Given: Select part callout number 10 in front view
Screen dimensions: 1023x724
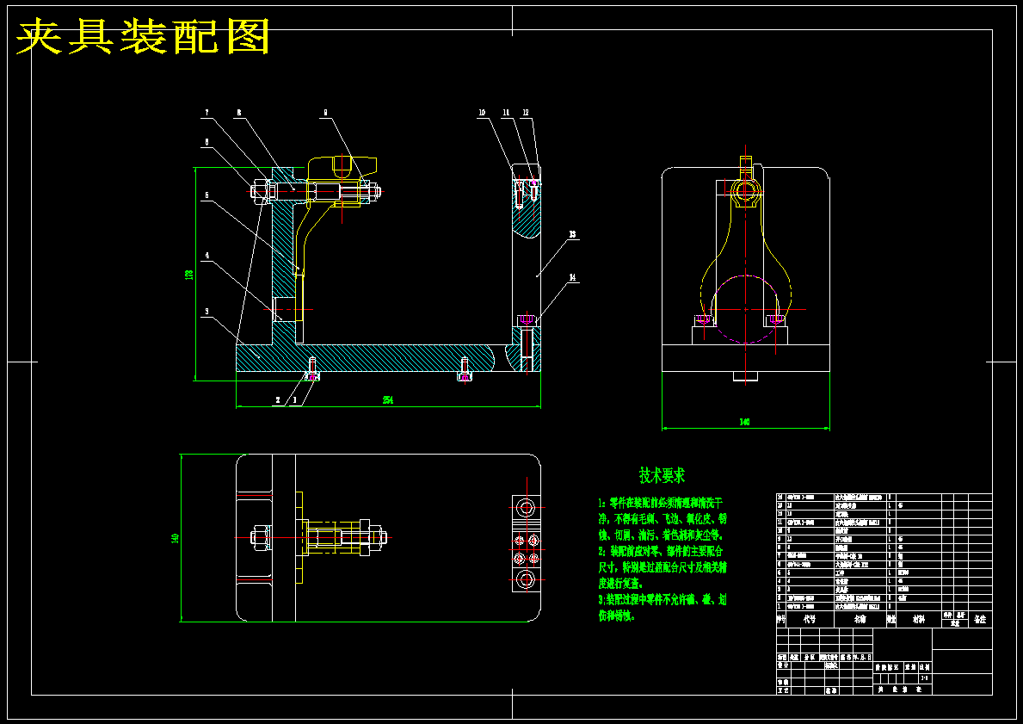Looking at the screenshot, I should point(482,112).
